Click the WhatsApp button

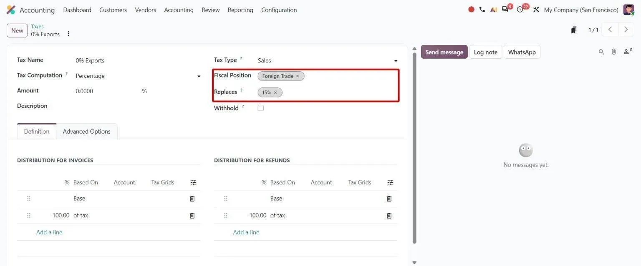(x=522, y=52)
